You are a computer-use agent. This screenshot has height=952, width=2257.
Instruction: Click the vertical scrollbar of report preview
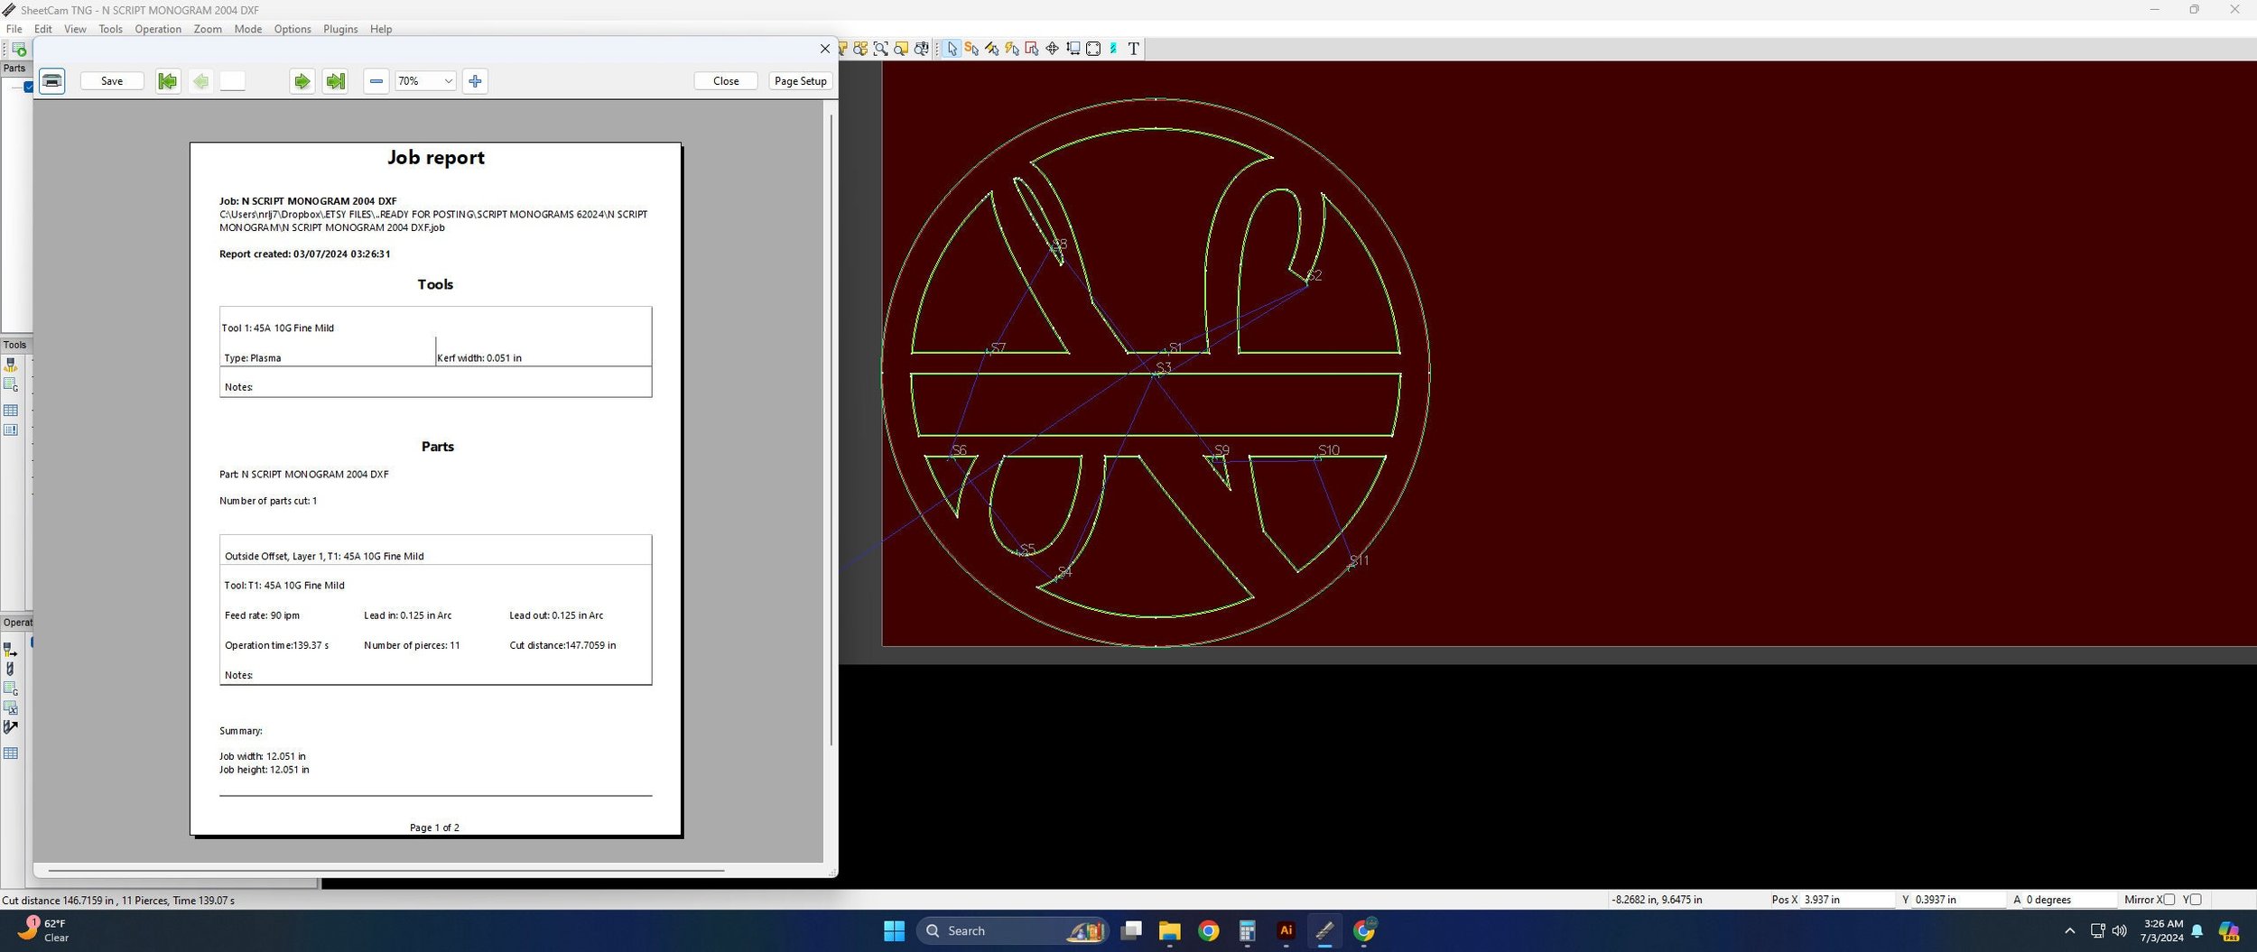point(831,430)
